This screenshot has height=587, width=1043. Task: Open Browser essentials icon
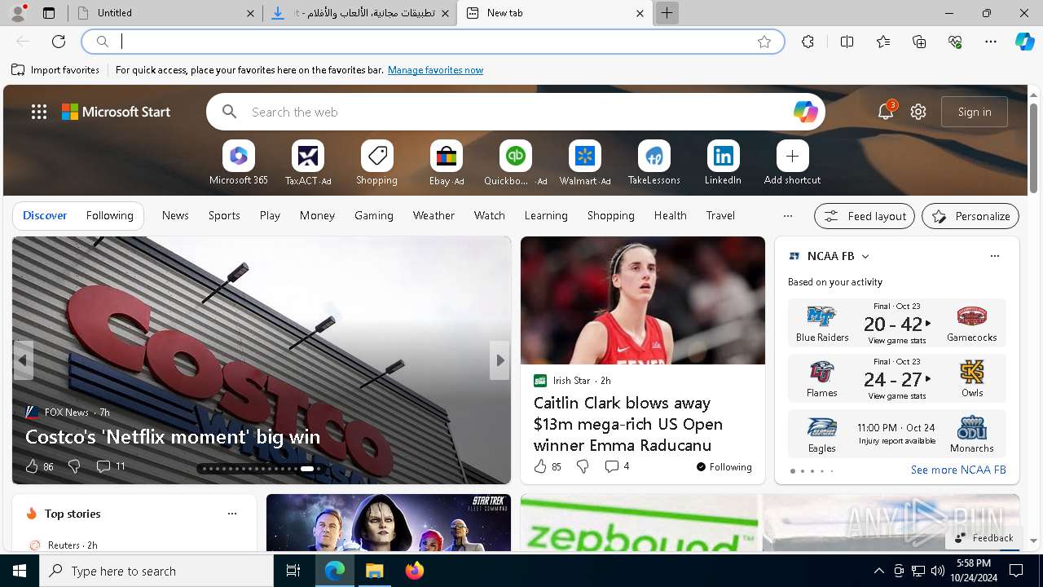pyautogui.click(x=955, y=42)
